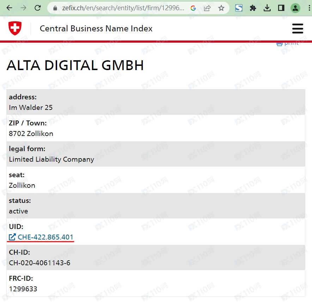
Task: Reload the zefix.ch page
Action: (x=38, y=8)
